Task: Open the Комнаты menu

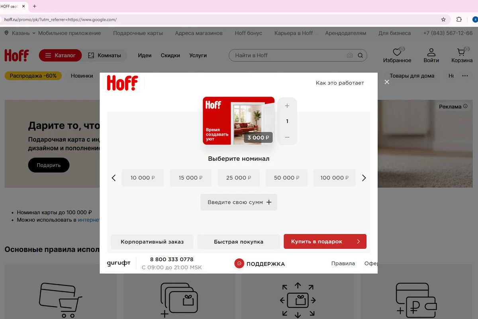Action: point(104,55)
